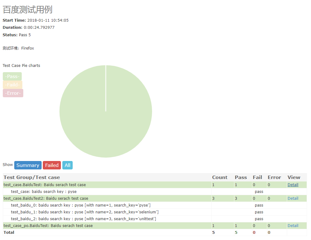Screen dimensions: 311x240
Task: Click the 百度测试用例 page title
Action: click(27, 10)
